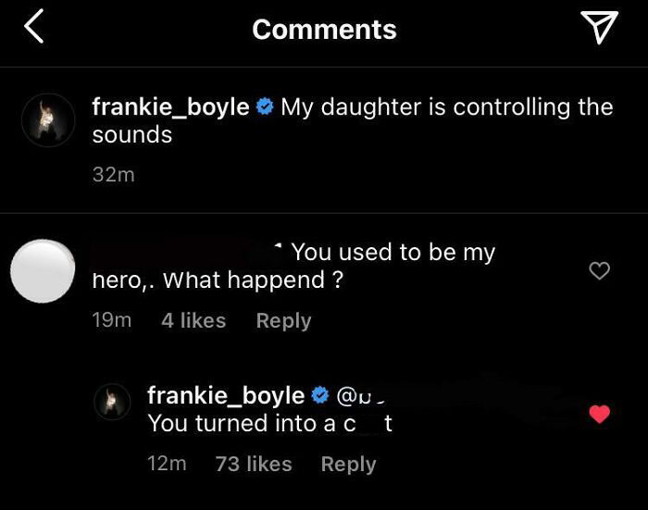This screenshot has height=510, width=648.
Task: Open the blank white commenter avatar
Action: pos(42,271)
